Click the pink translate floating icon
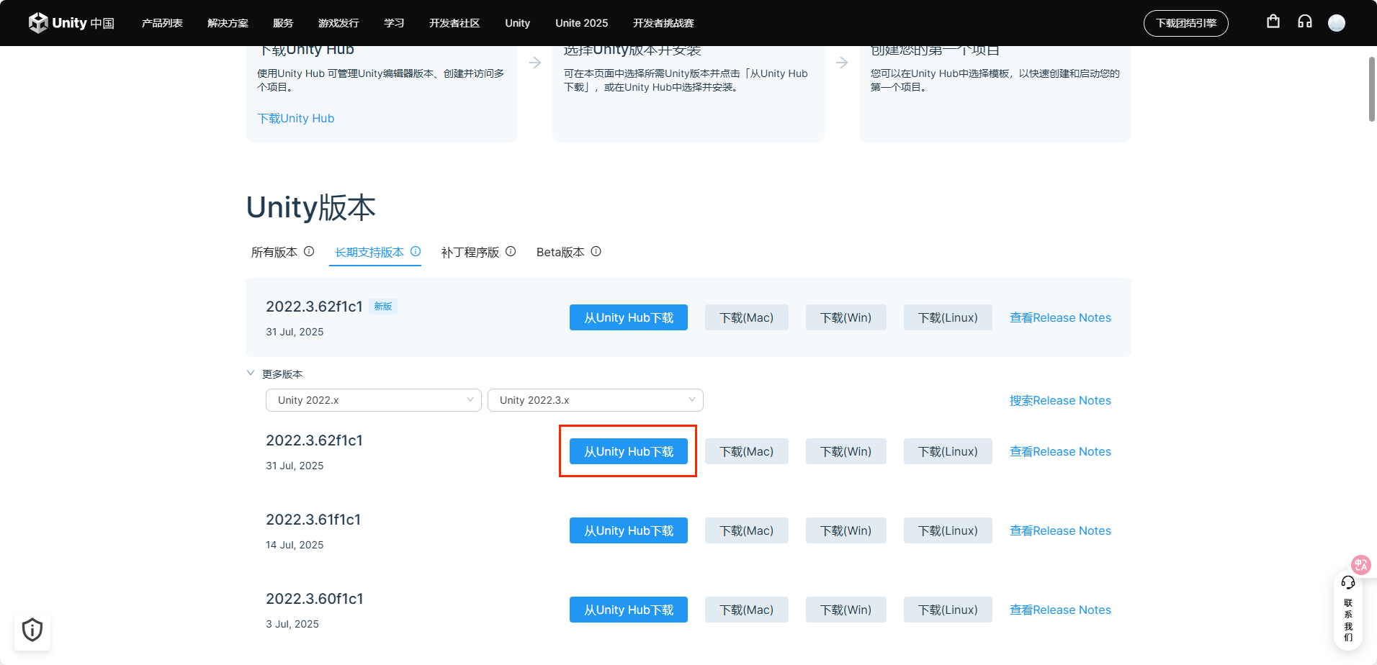Image resolution: width=1377 pixels, height=665 pixels. point(1360,564)
